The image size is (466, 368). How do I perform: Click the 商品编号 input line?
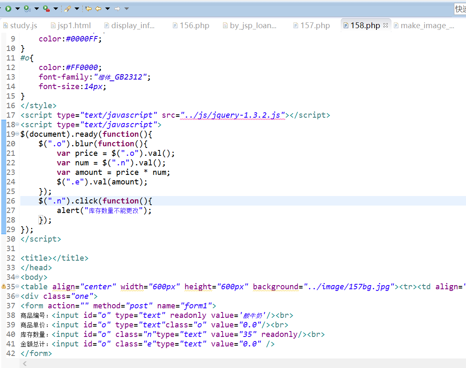(157, 315)
